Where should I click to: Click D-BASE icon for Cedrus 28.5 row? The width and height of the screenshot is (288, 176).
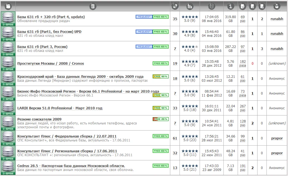point(8,168)
